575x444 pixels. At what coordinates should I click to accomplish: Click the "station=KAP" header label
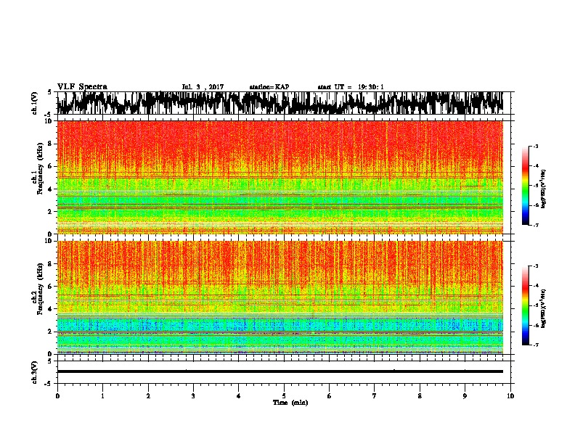point(269,87)
